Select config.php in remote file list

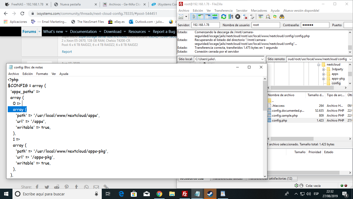(279, 120)
